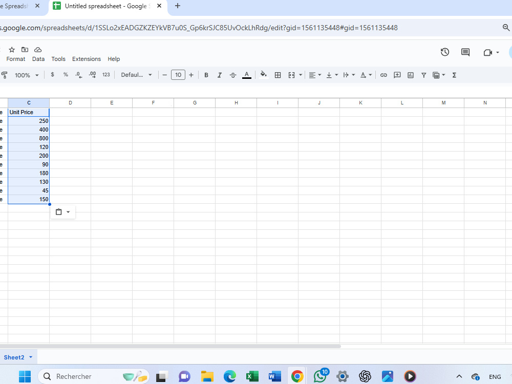Open the Tools menu
The width and height of the screenshot is (512, 384).
coord(58,59)
